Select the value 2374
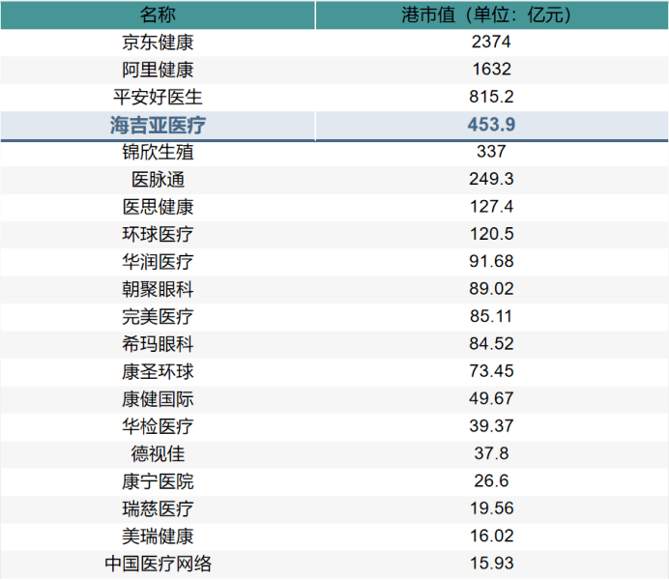 pos(492,43)
